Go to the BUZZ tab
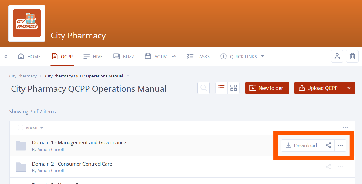The image size is (362, 184). pyautogui.click(x=124, y=56)
